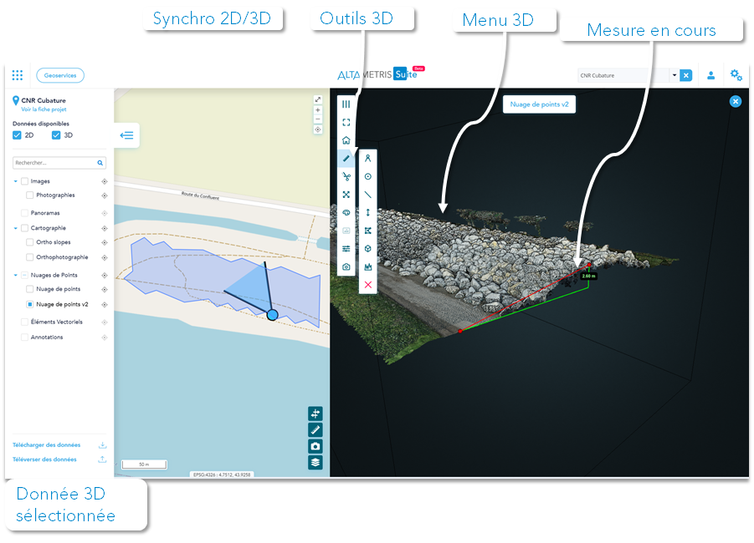Check the Annotations checkbox
This screenshot has height=543, width=754.
24,337
